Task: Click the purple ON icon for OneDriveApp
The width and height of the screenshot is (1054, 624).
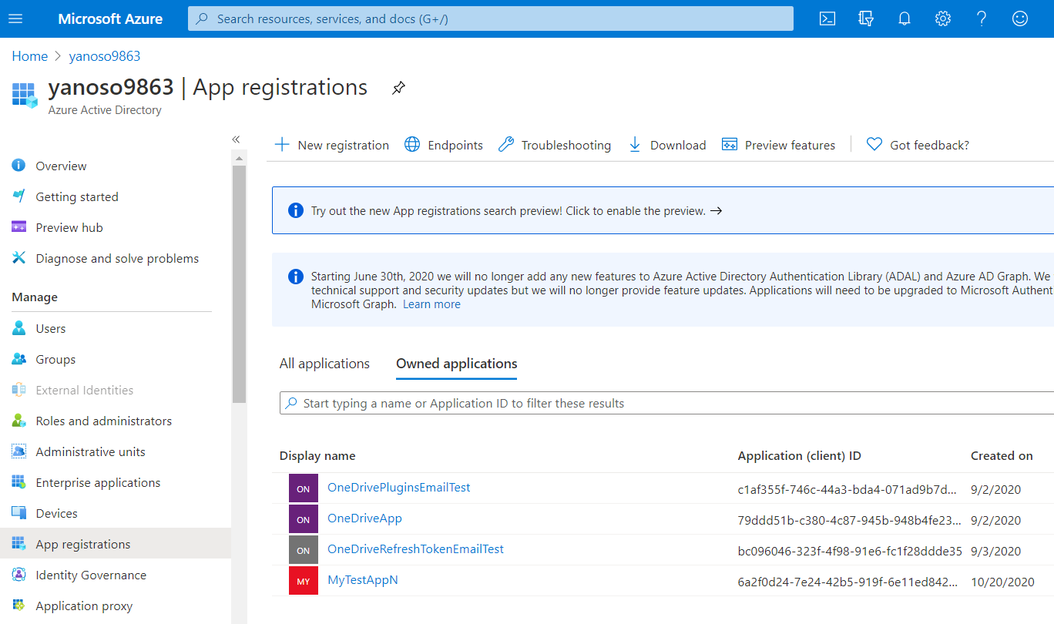Action: tap(304, 519)
